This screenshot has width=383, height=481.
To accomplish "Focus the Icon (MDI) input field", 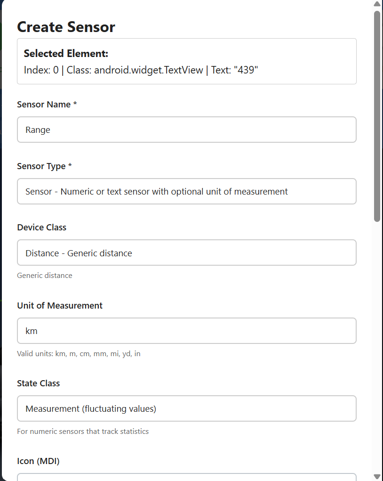I will pos(186,478).
